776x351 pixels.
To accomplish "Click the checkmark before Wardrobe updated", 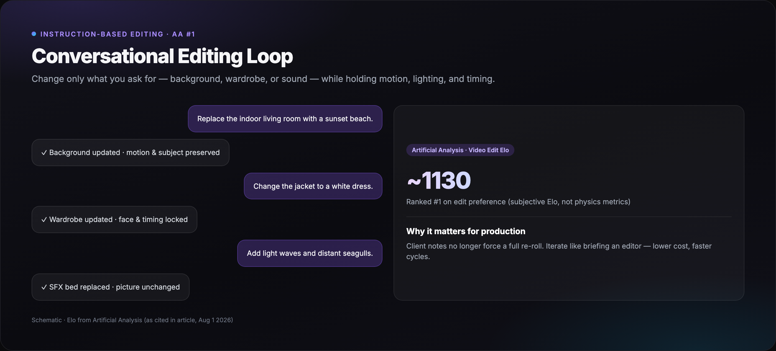I will pos(44,220).
